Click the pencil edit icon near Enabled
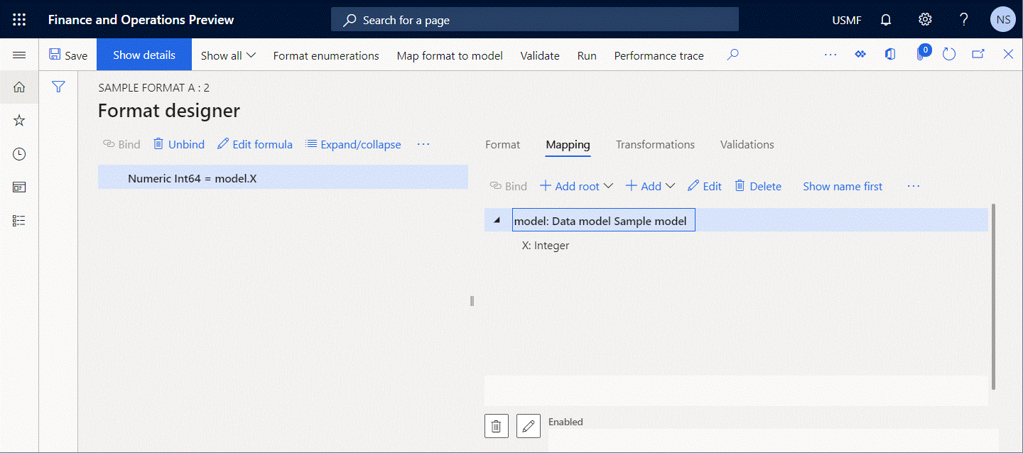1023x453 pixels. point(528,425)
